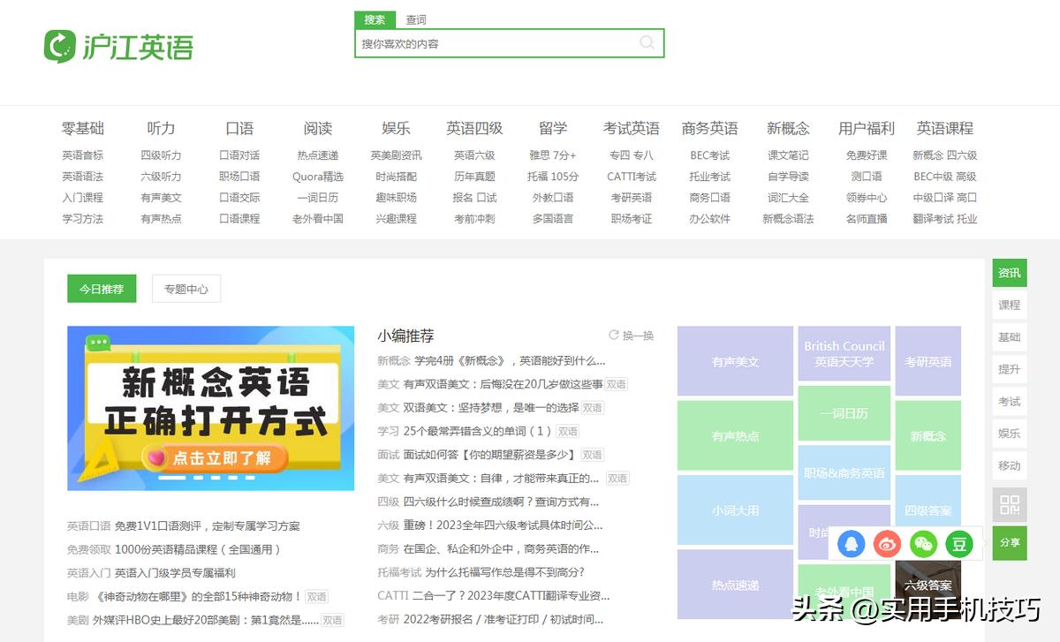Share via the Weibo icon
The width and height of the screenshot is (1060, 642).
[x=887, y=545]
